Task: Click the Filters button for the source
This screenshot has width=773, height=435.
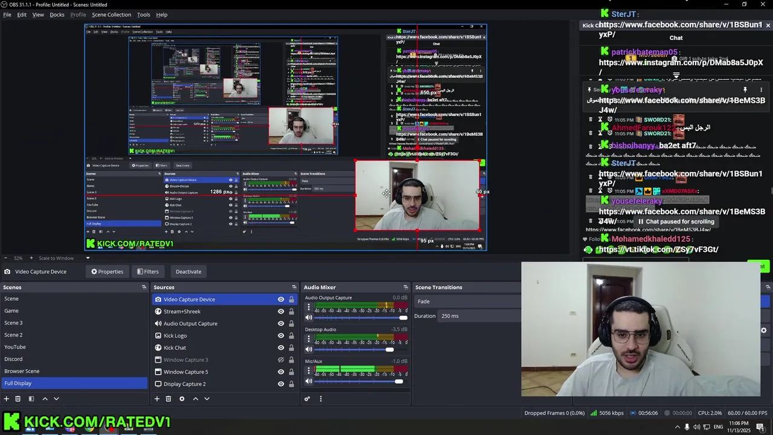Action: click(147, 272)
